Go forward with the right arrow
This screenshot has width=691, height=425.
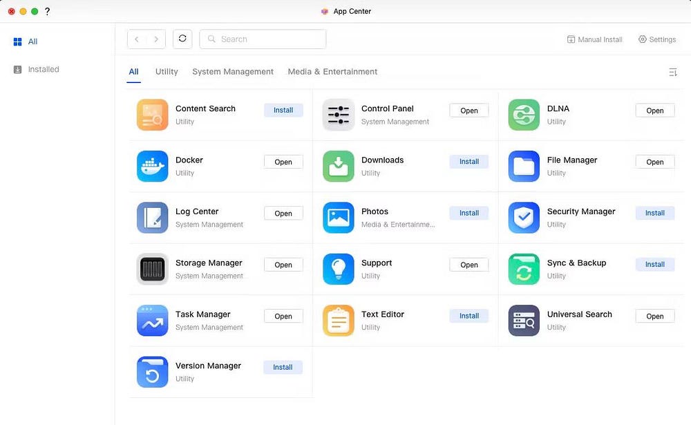(156, 39)
